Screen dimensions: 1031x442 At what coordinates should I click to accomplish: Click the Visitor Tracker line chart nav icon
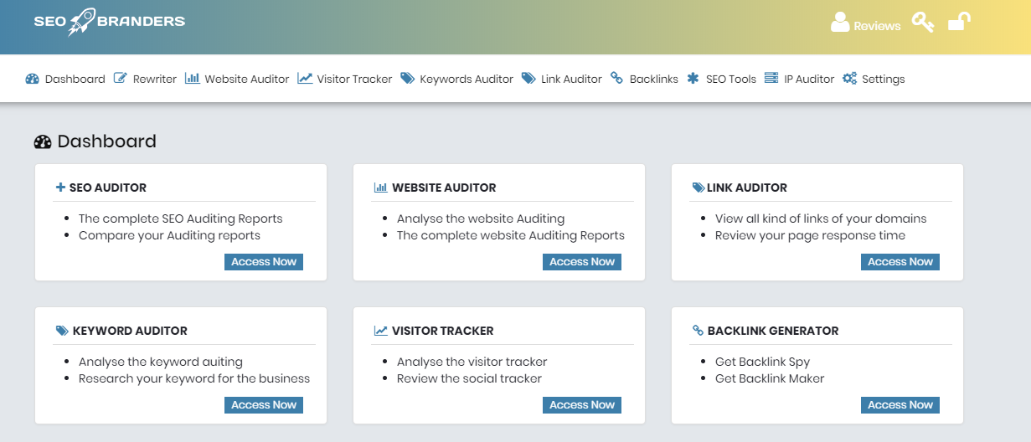tap(305, 79)
